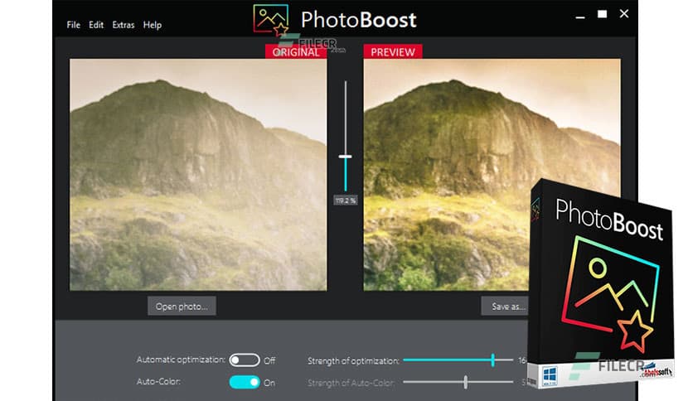This screenshot has width=693, height=401.
Task: Turn off the Auto-Color switch
Action: [245, 383]
